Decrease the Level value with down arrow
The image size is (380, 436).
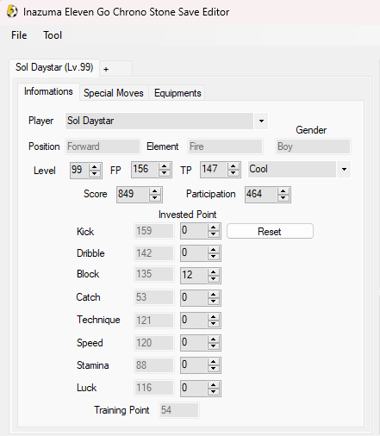point(95,173)
